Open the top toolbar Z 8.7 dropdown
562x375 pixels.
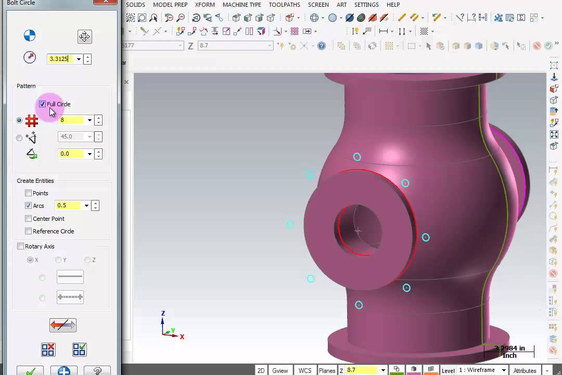(x=270, y=46)
